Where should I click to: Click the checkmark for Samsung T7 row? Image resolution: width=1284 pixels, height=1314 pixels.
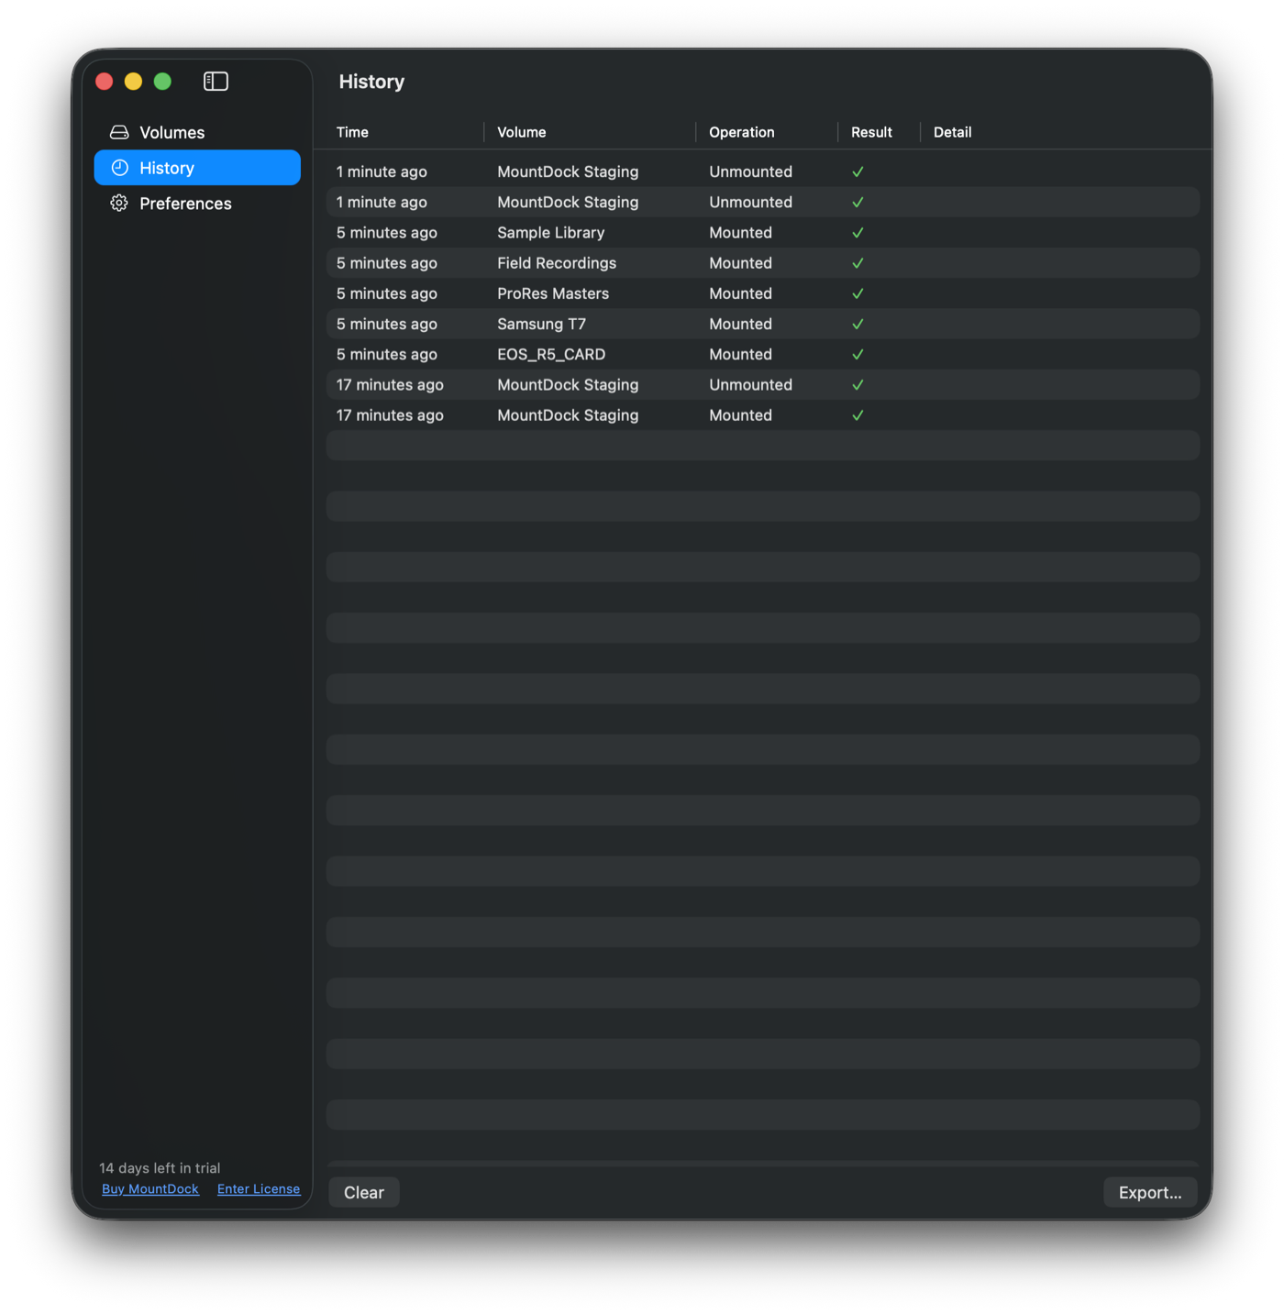point(858,325)
